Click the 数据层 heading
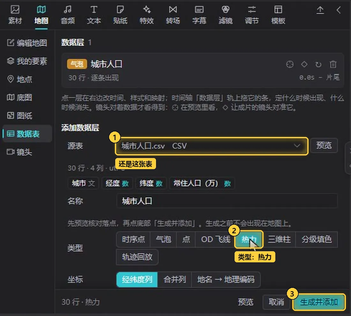 click(x=73, y=42)
